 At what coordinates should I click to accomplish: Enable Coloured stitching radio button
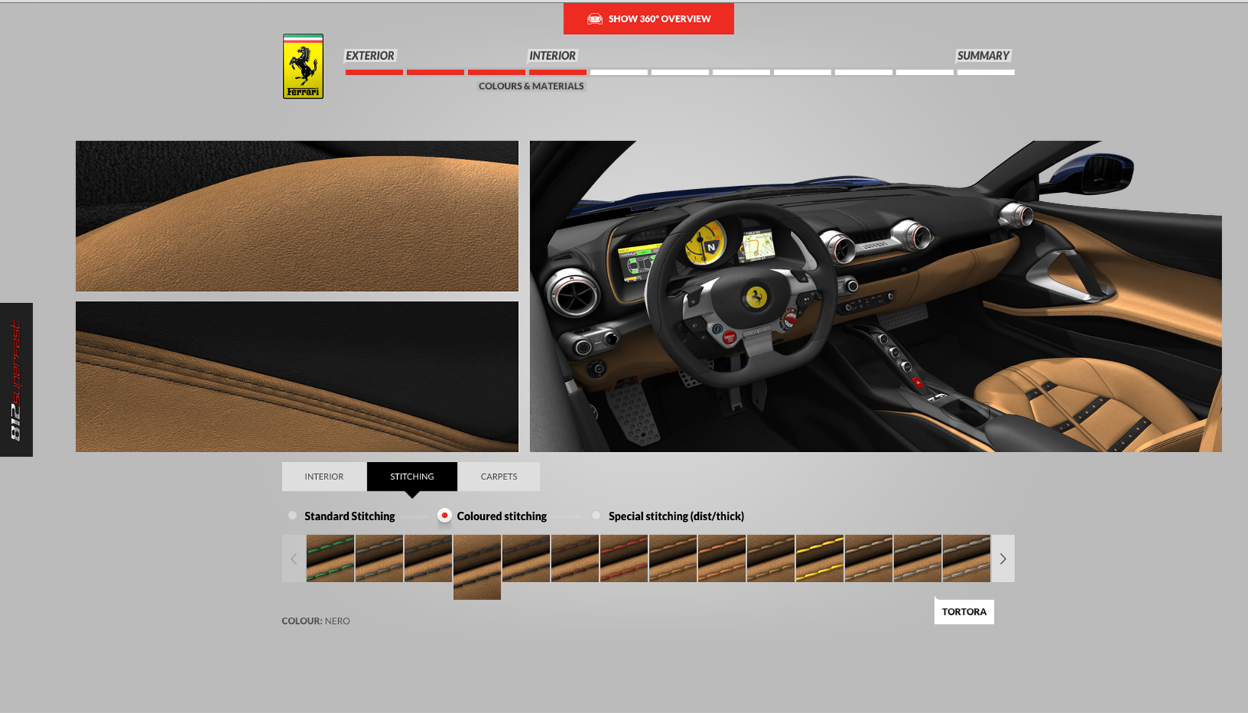pyautogui.click(x=445, y=516)
